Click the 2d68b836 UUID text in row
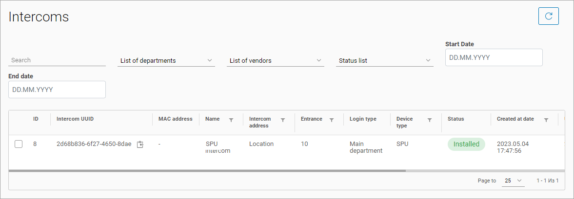The height and width of the screenshot is (199, 574). coord(94,144)
